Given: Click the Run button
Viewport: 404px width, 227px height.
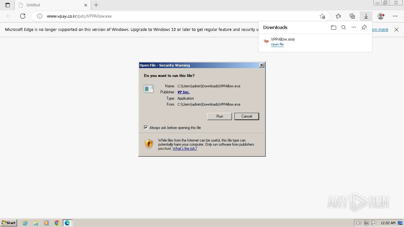Looking at the screenshot, I should click(220, 116).
